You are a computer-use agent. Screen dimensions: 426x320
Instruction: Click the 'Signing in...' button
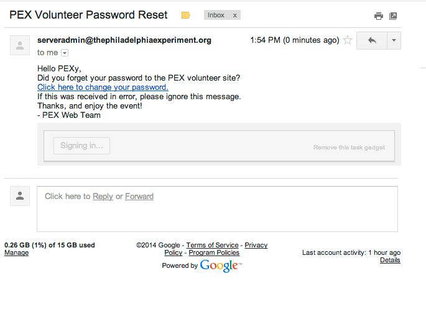(81, 146)
